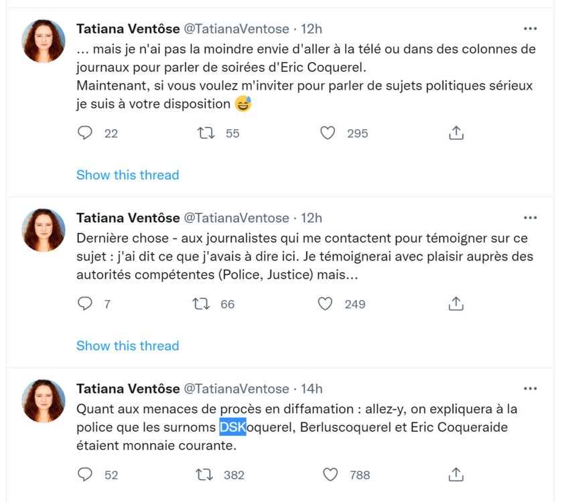
Task: Share the tweet about soirées d'Eric Coquerel
Action: pos(455,133)
